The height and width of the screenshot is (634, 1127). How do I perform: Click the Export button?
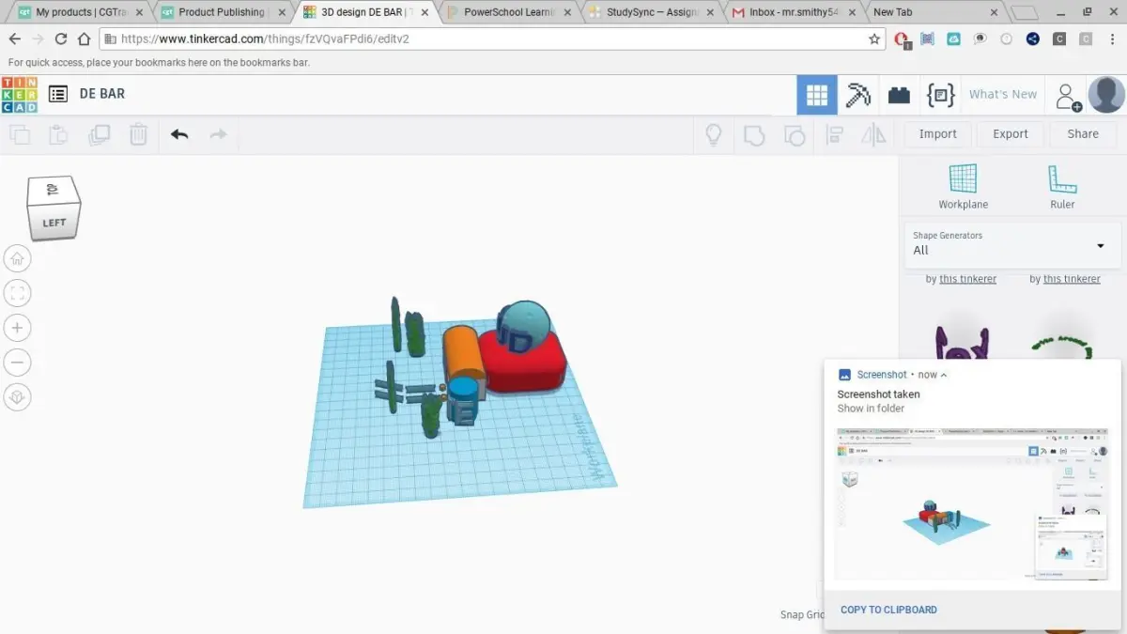pyautogui.click(x=1011, y=134)
